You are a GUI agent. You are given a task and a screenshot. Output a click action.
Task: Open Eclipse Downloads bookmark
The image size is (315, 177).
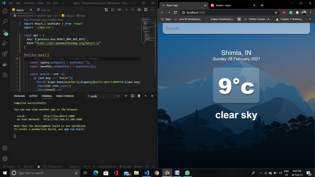[220, 19]
